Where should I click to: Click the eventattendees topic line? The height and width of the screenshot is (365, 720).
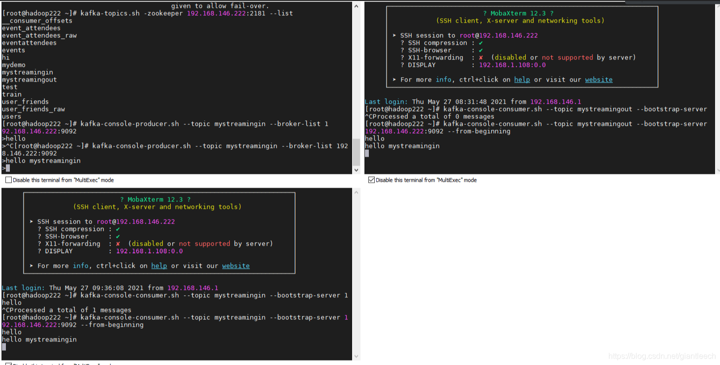tap(30, 43)
